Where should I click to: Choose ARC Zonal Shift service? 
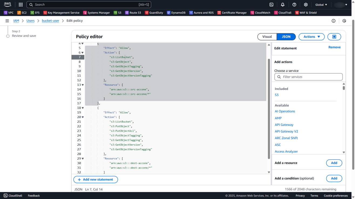coord(286,138)
